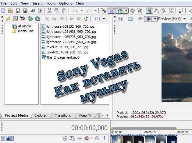192x143 pixels.
Task: Click the Capture Video camera icon
Action: pyautogui.click(x=23, y=19)
